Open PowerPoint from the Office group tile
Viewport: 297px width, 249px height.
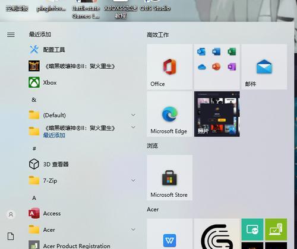click(216, 67)
